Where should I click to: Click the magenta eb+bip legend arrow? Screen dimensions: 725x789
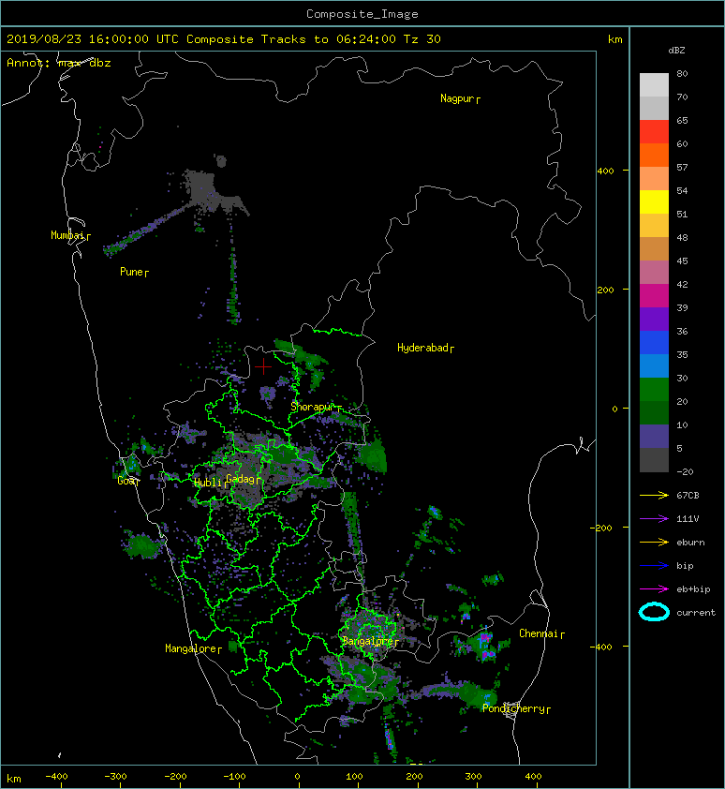click(654, 589)
